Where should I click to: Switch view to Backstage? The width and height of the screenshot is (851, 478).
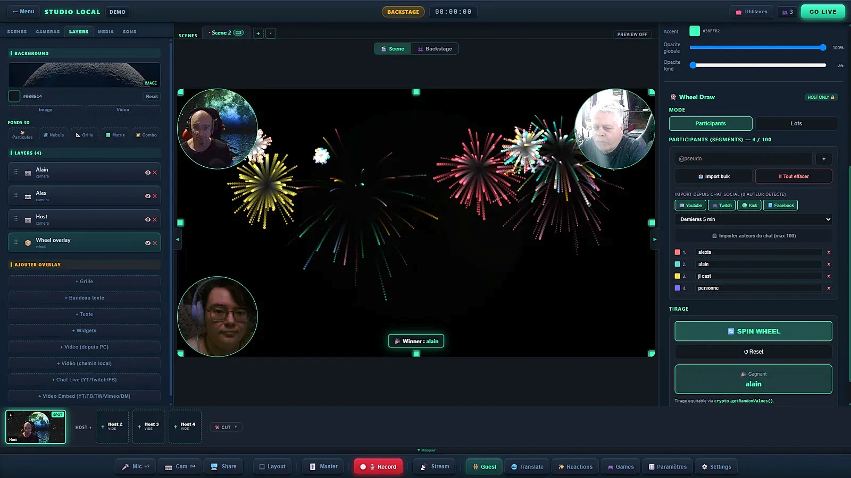[x=435, y=49]
